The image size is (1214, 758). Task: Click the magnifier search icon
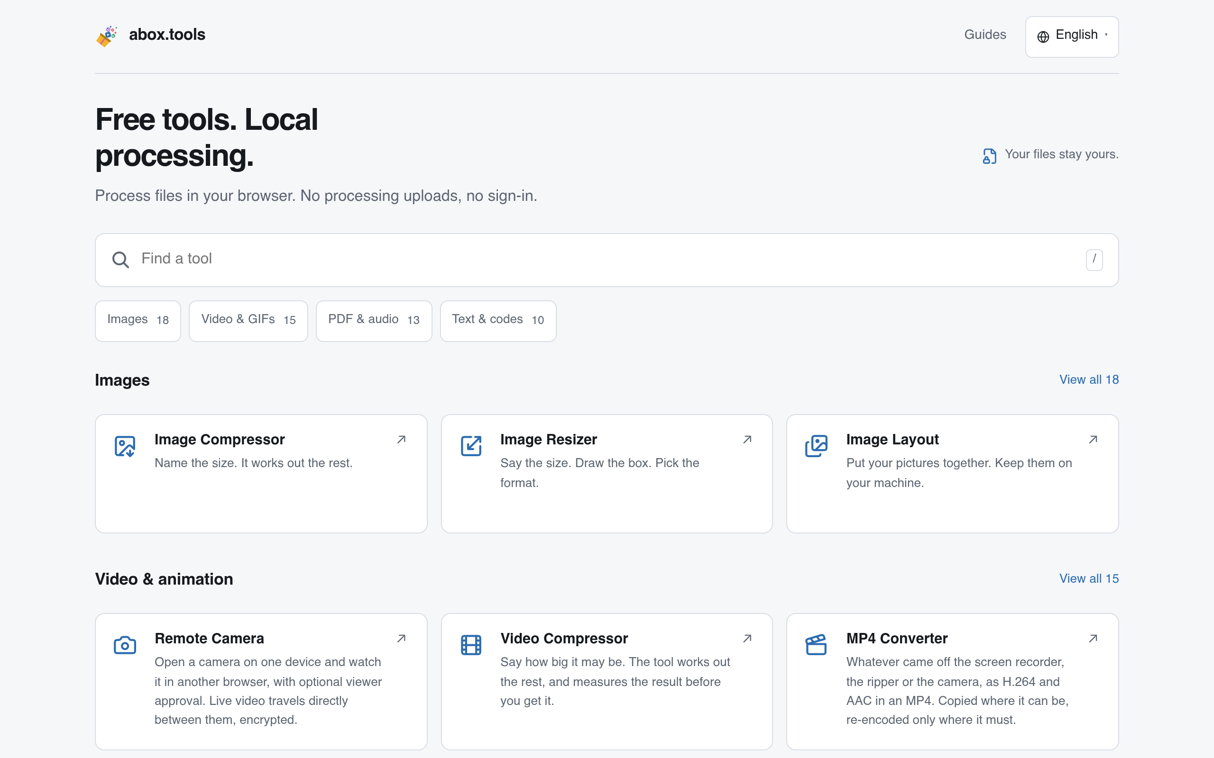(120, 260)
